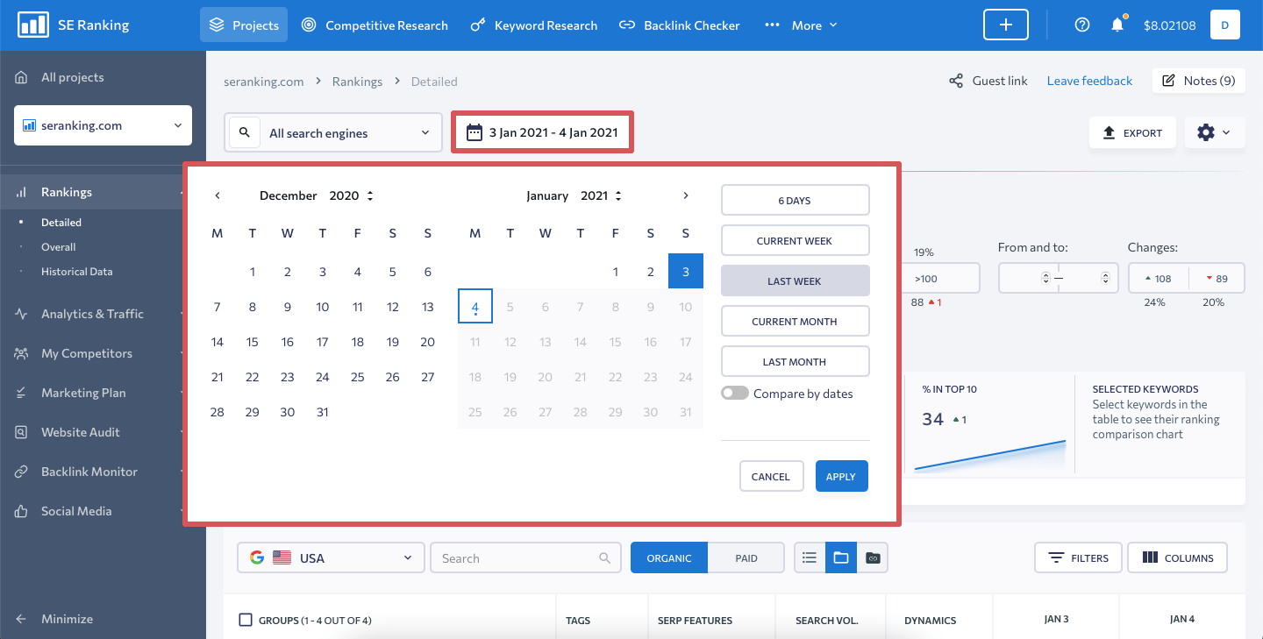Click the search engines magnifier icon
The width and height of the screenshot is (1263, 639).
coord(245,132)
